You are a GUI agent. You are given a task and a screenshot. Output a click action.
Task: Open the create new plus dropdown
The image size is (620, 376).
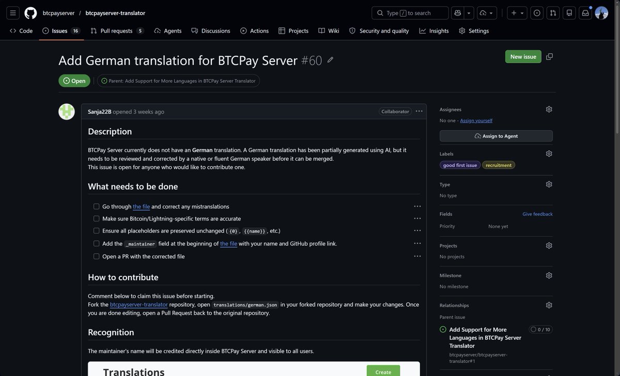(x=517, y=13)
